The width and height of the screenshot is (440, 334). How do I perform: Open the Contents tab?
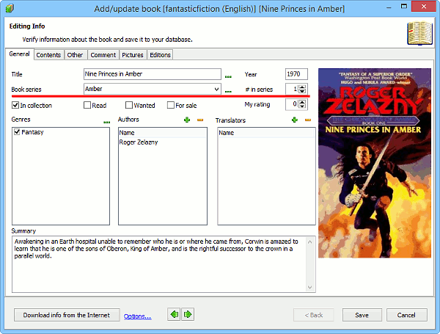pyautogui.click(x=48, y=55)
